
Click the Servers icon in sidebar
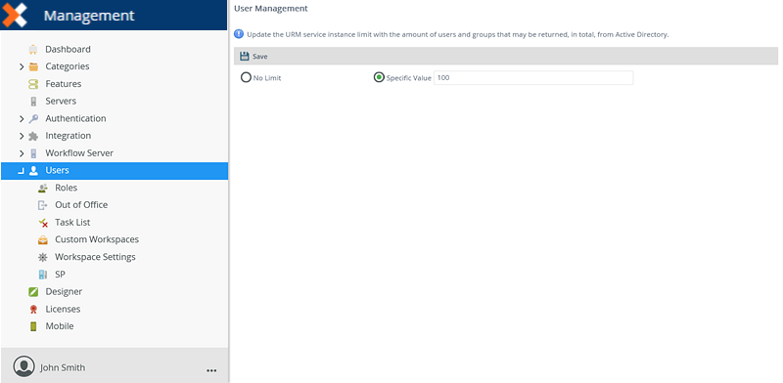[33, 102]
